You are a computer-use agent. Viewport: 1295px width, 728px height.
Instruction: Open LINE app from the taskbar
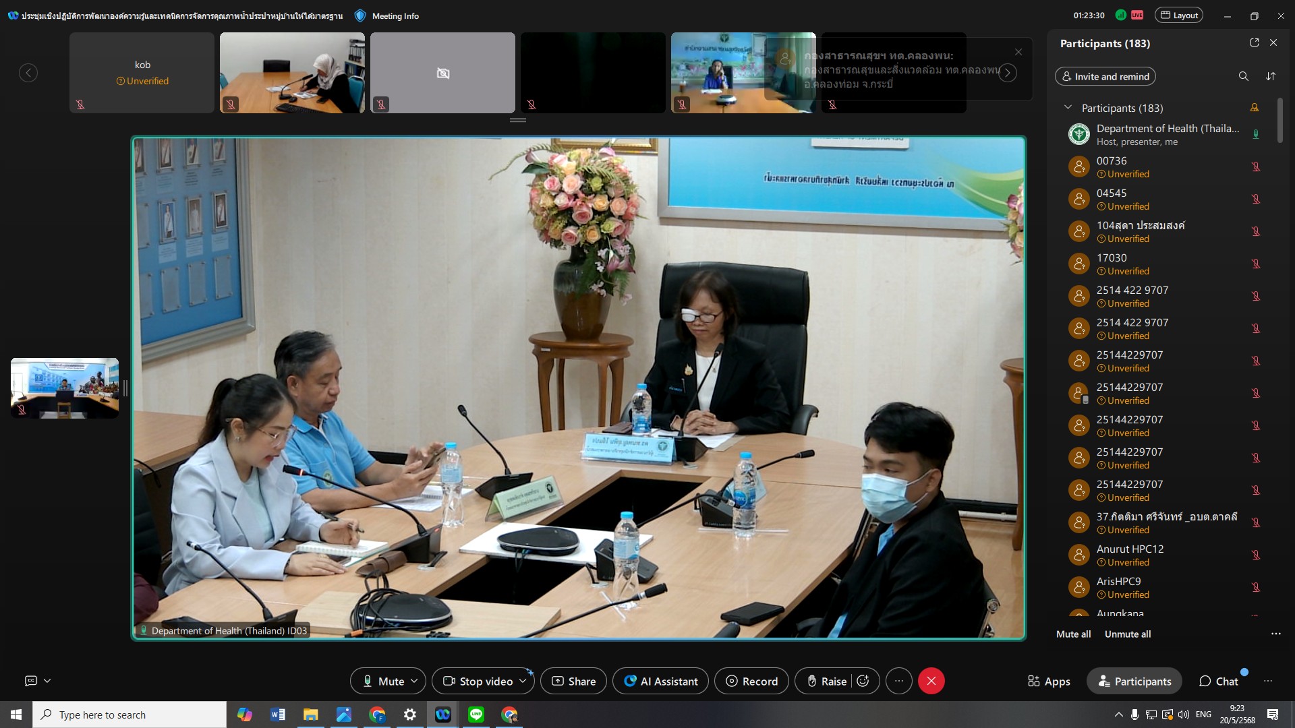[476, 715]
